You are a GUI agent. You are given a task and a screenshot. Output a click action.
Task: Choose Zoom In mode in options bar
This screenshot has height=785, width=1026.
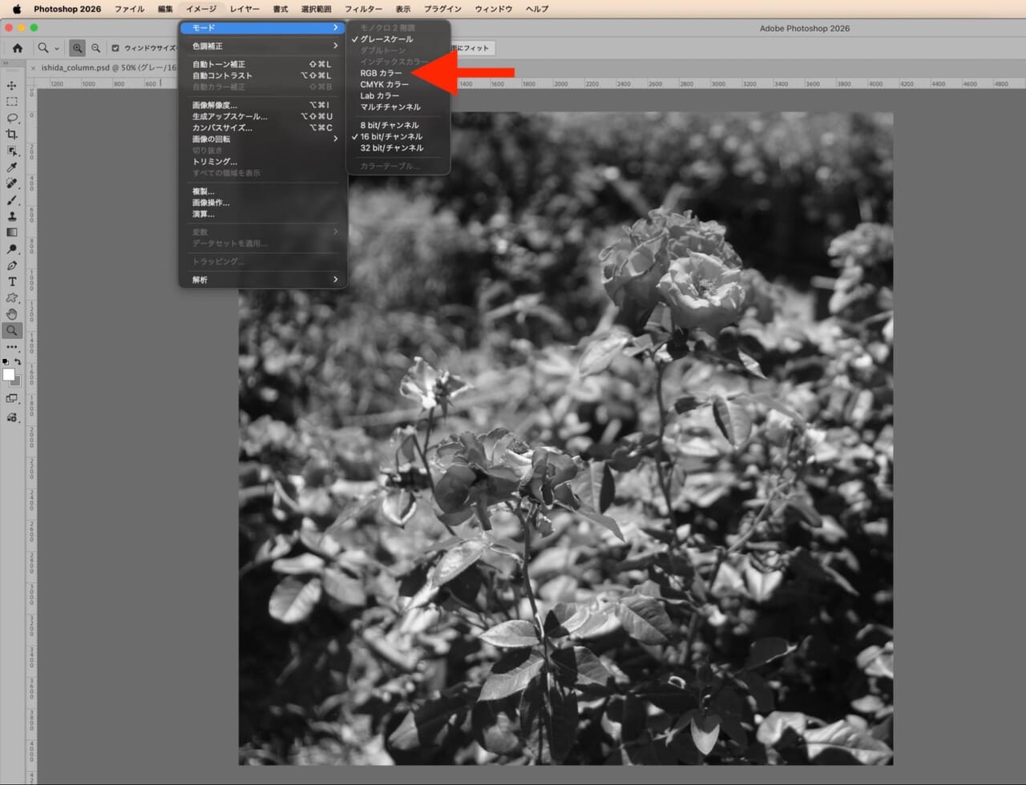(77, 48)
